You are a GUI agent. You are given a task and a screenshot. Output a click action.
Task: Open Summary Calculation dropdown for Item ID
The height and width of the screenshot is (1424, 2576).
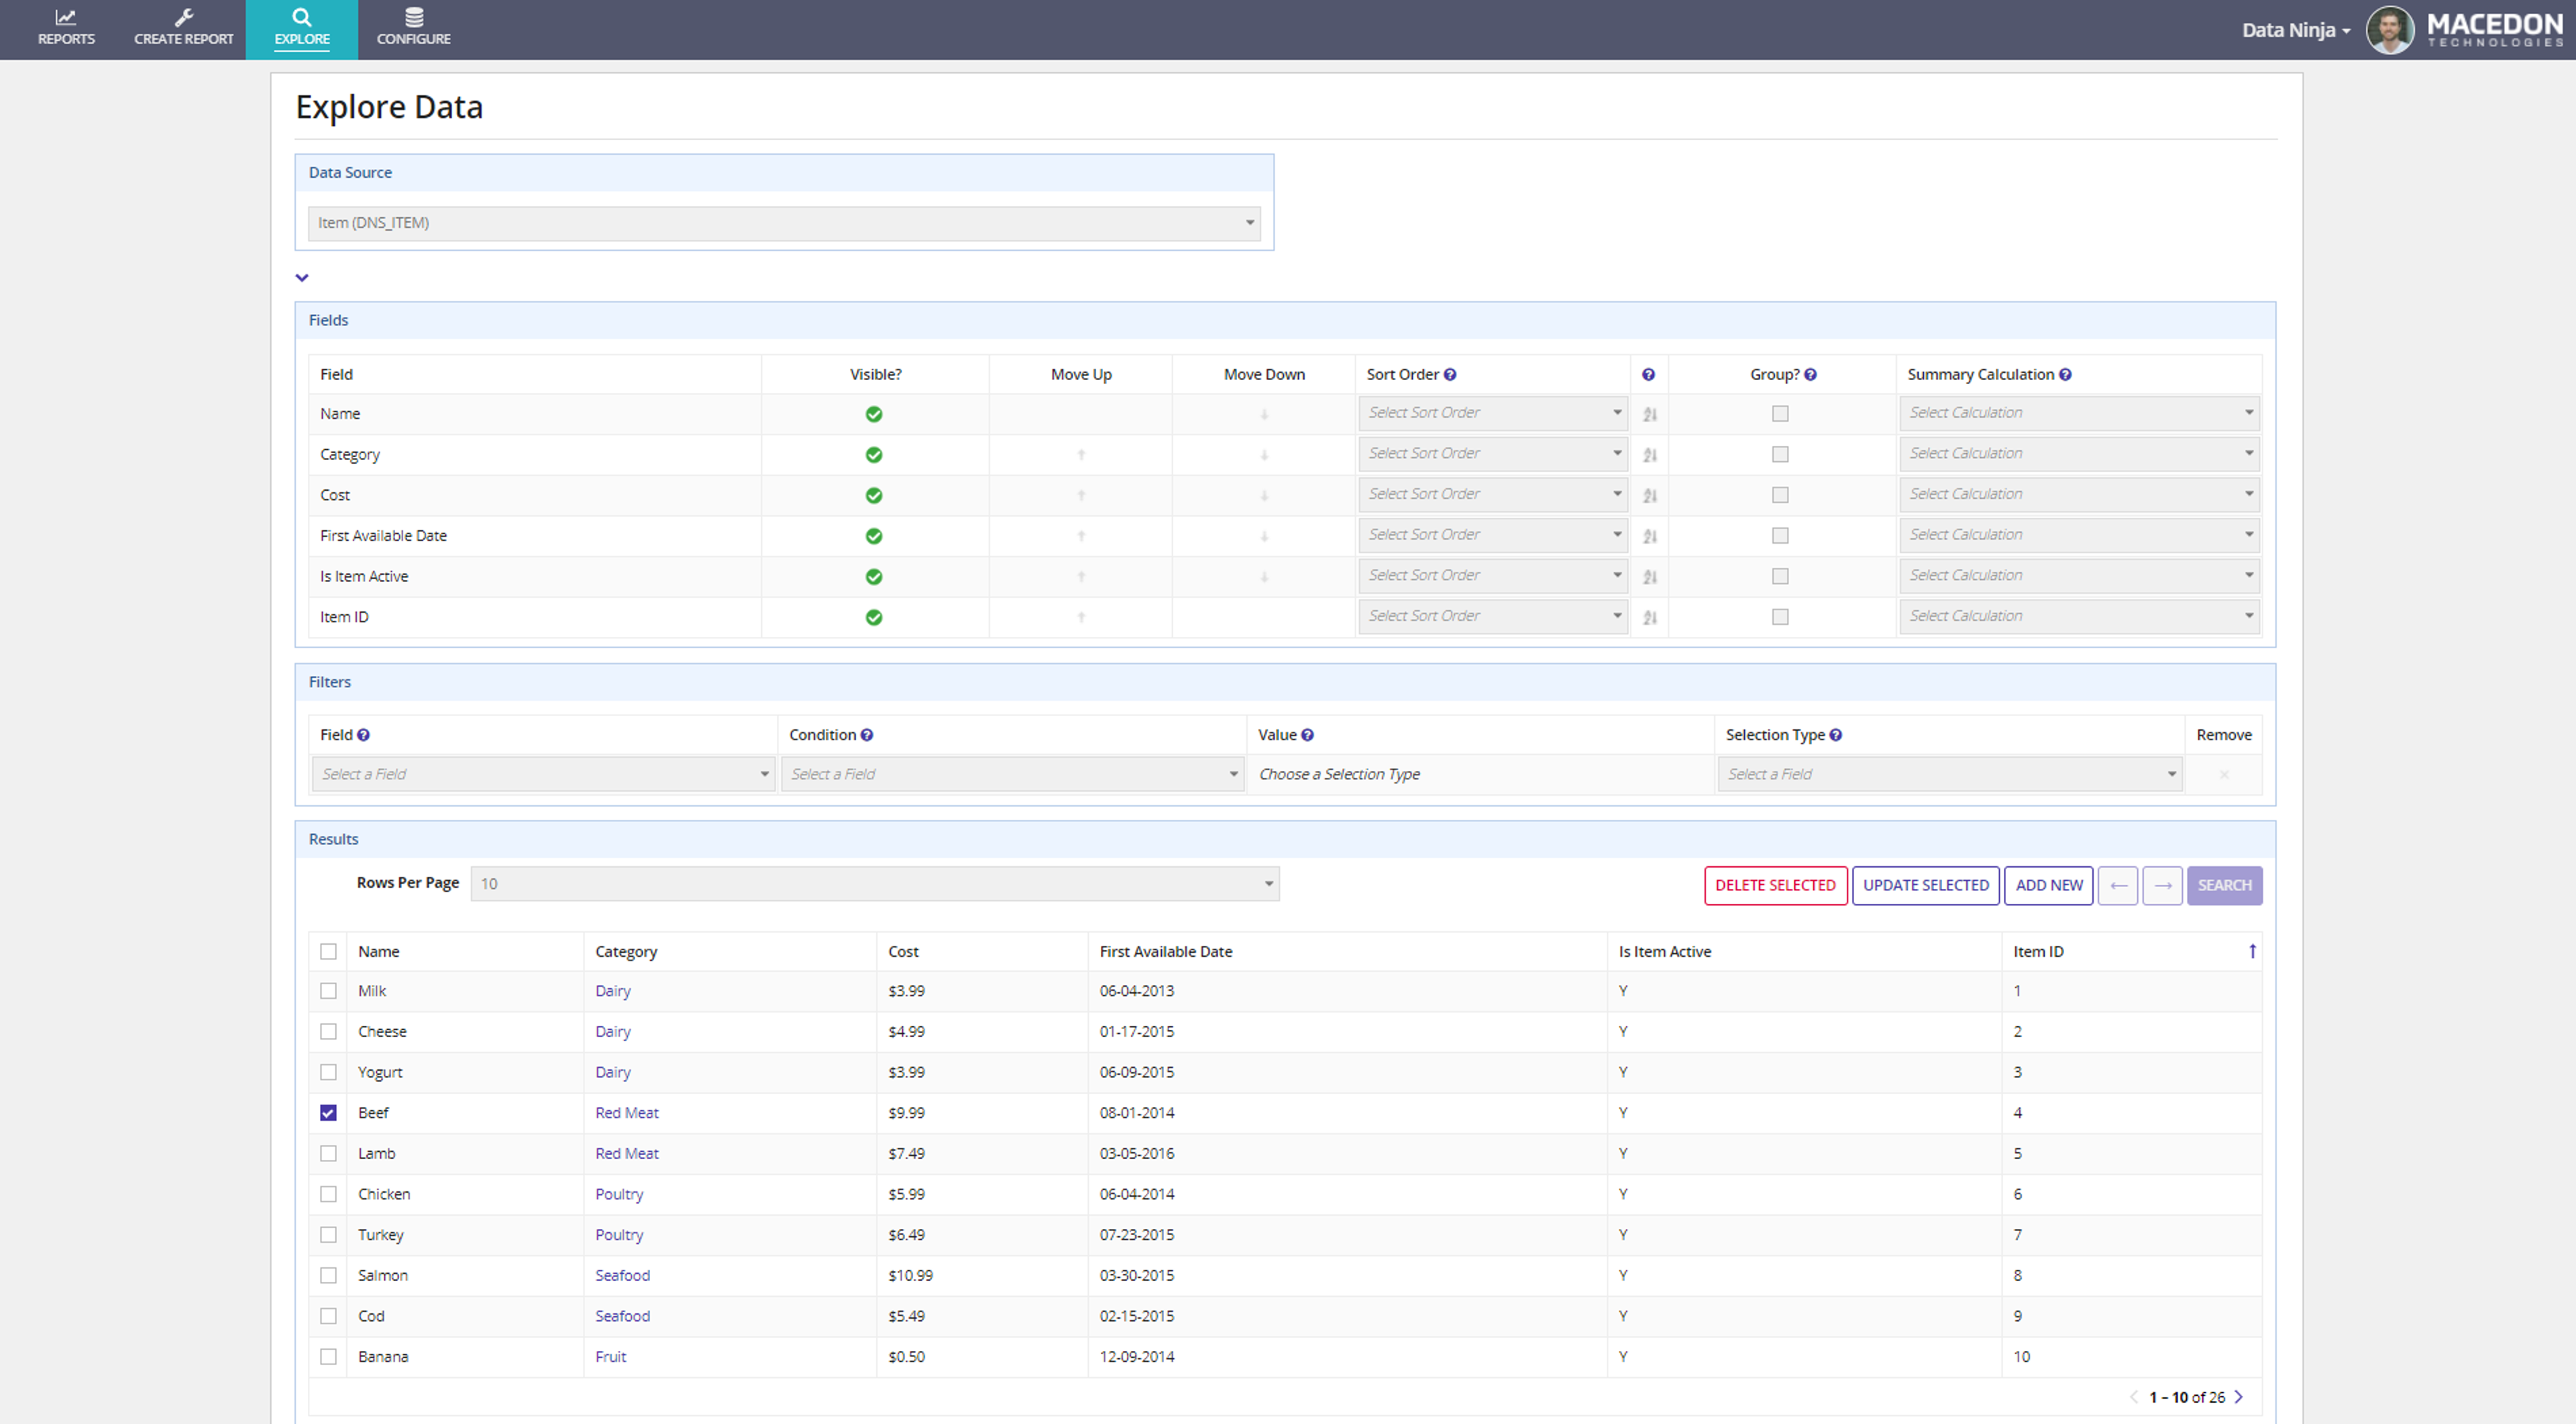(2079, 615)
